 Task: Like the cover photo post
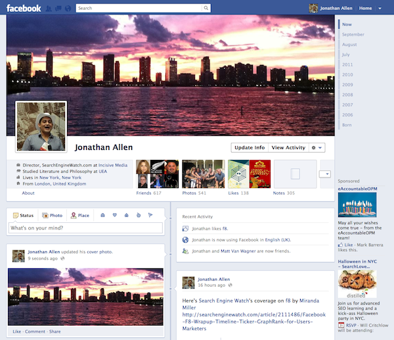point(17,331)
